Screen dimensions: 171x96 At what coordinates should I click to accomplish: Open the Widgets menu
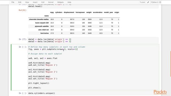pos(60,2)
